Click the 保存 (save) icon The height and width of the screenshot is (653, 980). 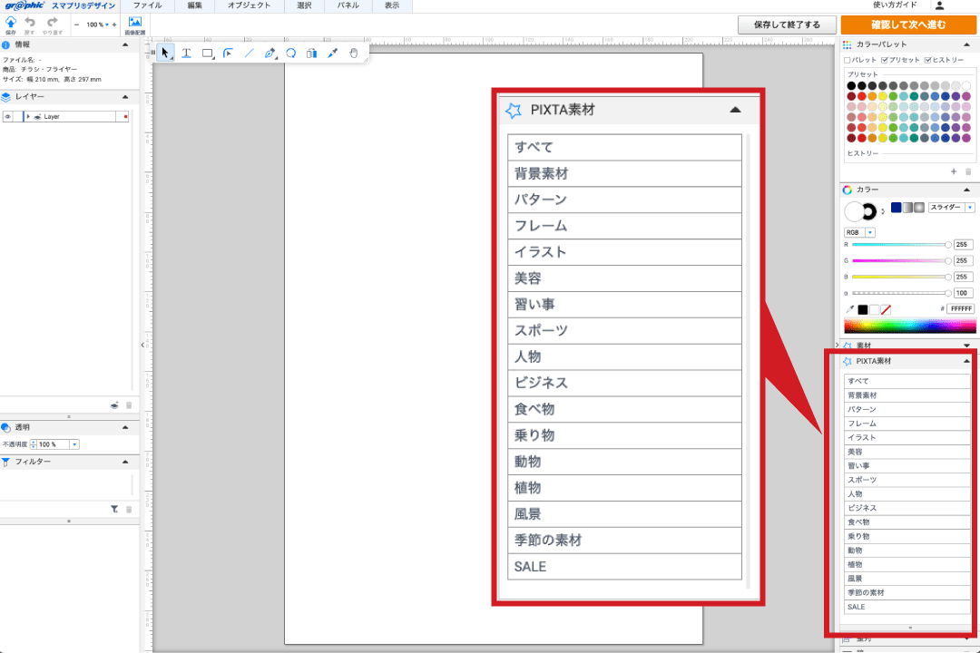10,23
